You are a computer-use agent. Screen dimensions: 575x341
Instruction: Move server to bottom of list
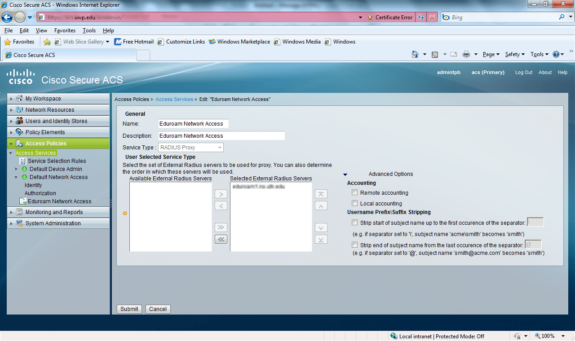(x=321, y=239)
